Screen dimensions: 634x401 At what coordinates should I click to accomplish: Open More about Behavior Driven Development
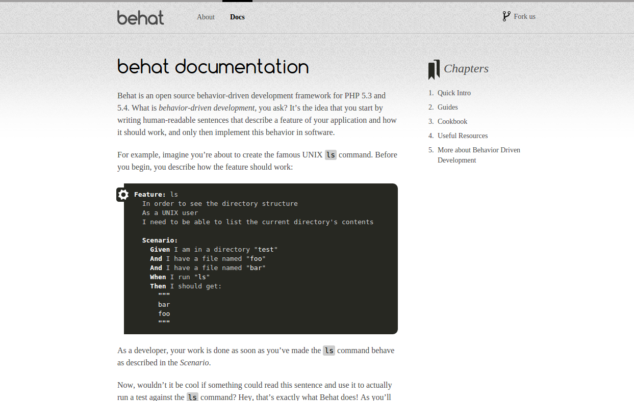pos(479,155)
